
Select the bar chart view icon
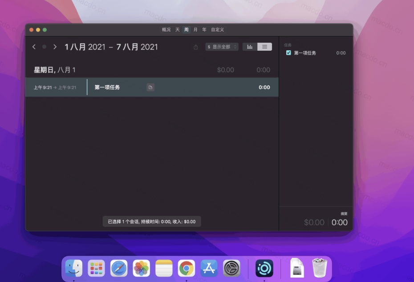pos(249,46)
